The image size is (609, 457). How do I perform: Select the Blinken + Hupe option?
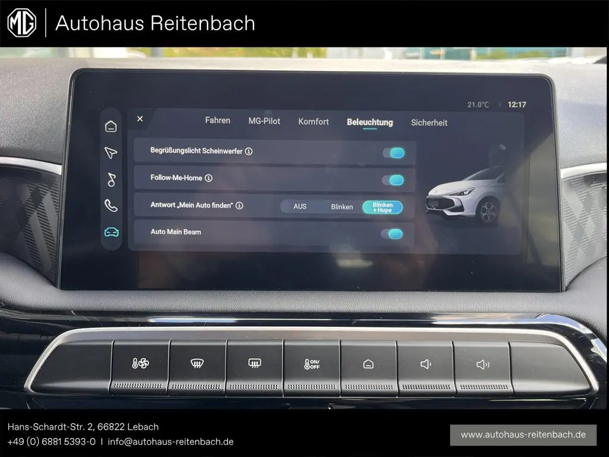click(382, 207)
